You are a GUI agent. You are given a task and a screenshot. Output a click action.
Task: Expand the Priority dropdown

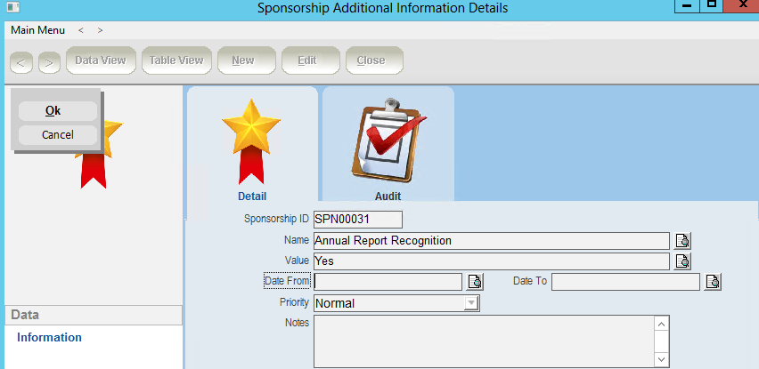470,303
